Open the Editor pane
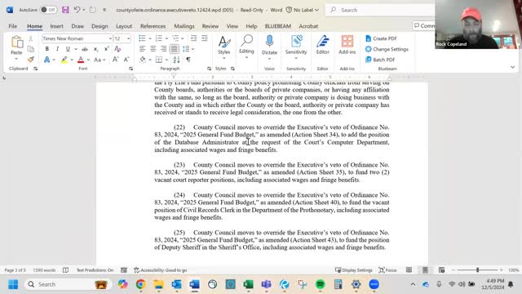This screenshot has width=522, height=294. pos(323,45)
